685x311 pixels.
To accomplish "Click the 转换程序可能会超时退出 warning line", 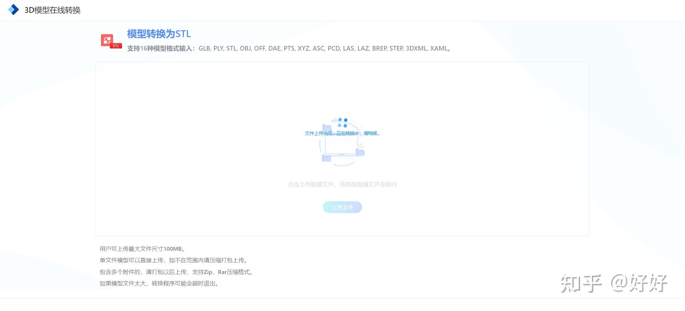I will (160, 284).
